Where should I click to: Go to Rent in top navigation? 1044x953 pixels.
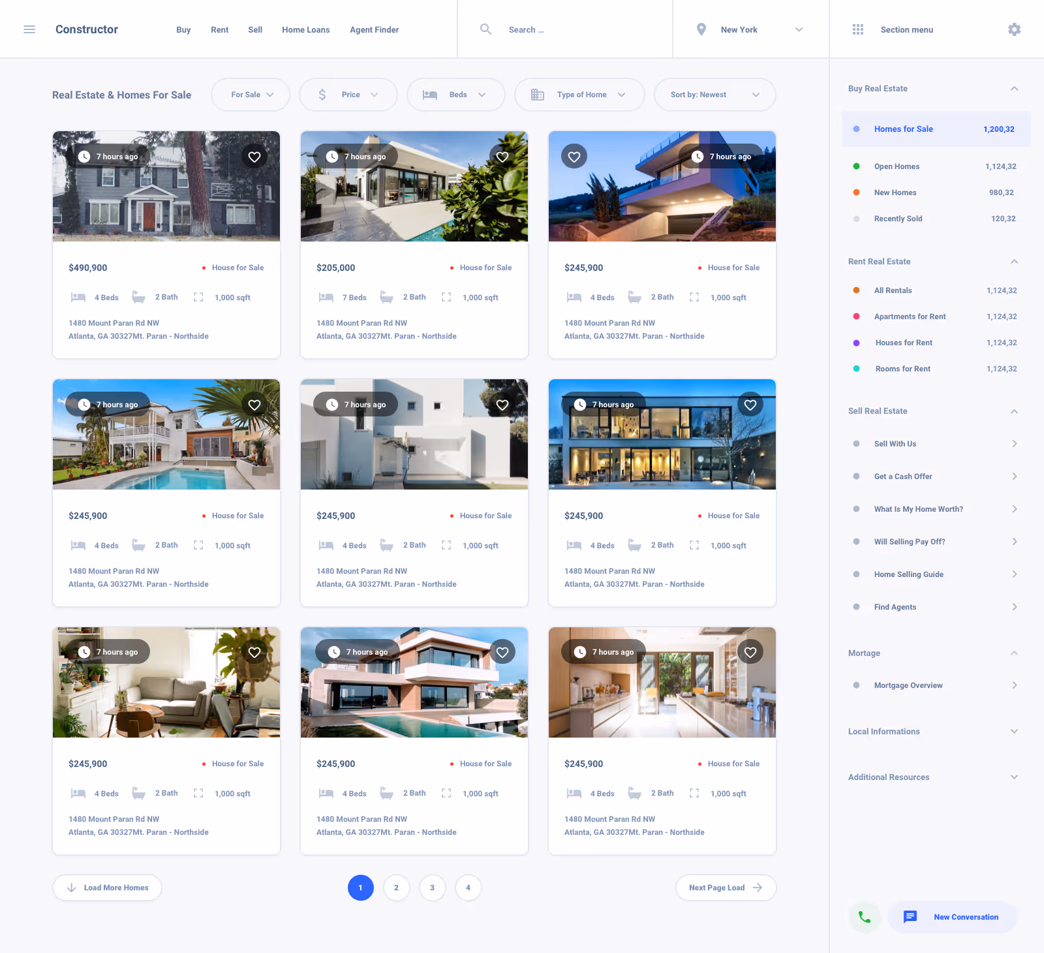click(x=220, y=30)
